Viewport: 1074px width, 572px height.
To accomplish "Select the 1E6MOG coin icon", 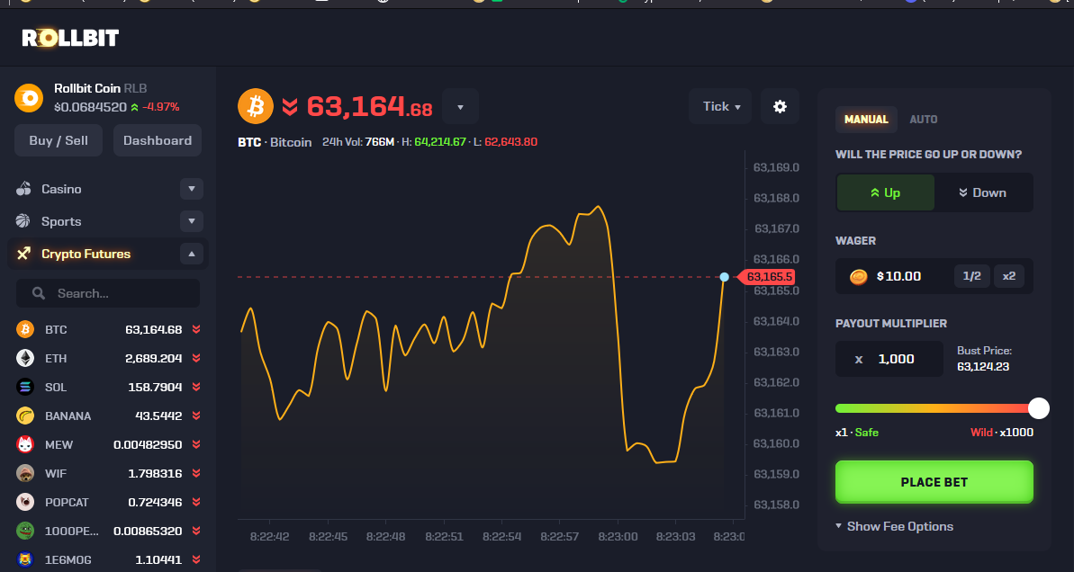I will tap(24, 559).
